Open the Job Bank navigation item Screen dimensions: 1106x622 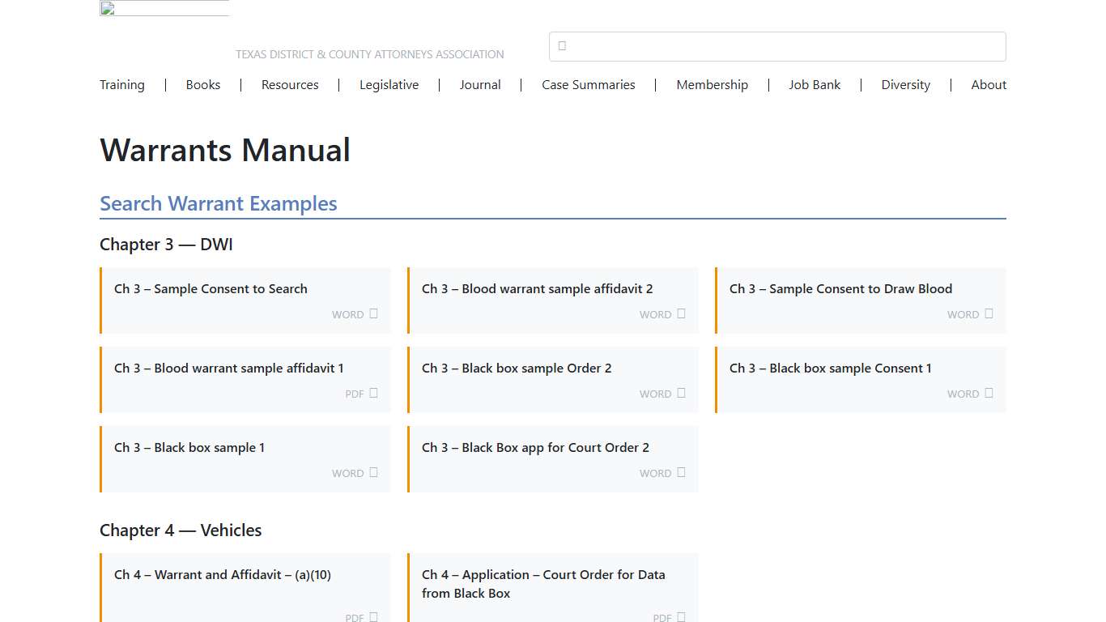click(x=815, y=85)
